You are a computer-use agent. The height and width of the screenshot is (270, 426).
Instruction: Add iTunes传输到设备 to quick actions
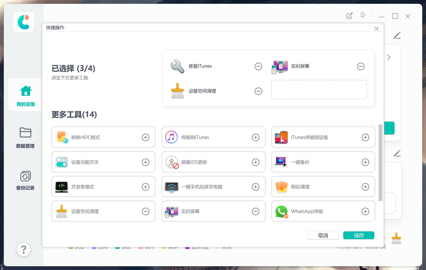tap(365, 137)
